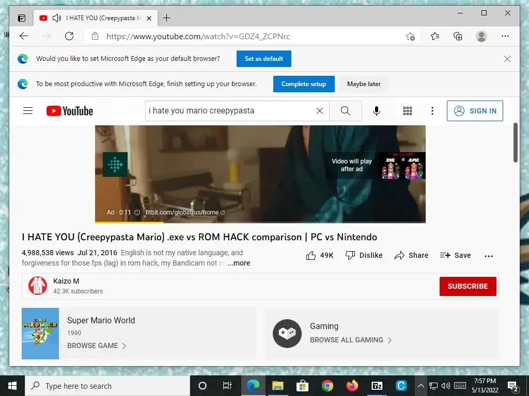View site information lock icon

95,36
